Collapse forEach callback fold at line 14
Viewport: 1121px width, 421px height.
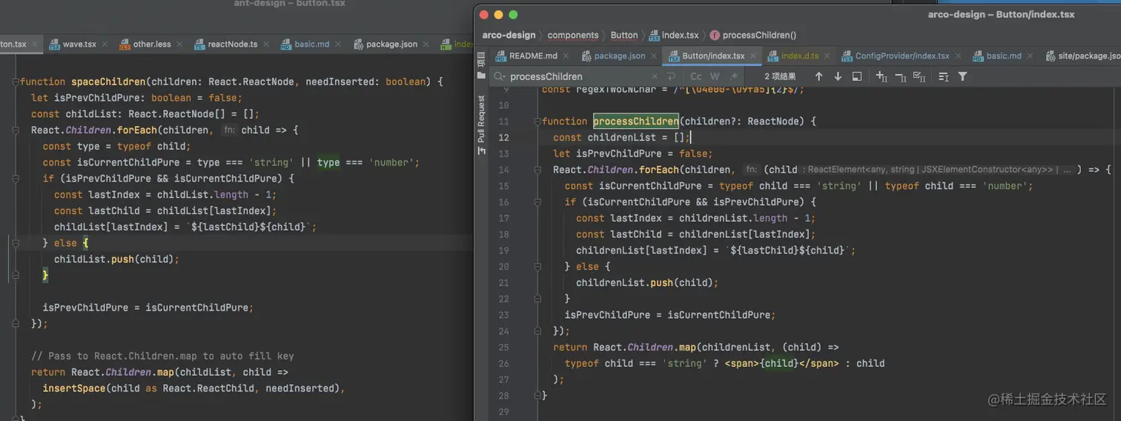pyautogui.click(x=537, y=170)
